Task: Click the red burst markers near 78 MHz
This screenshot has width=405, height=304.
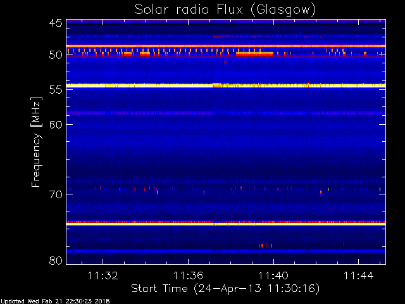Action: point(266,246)
